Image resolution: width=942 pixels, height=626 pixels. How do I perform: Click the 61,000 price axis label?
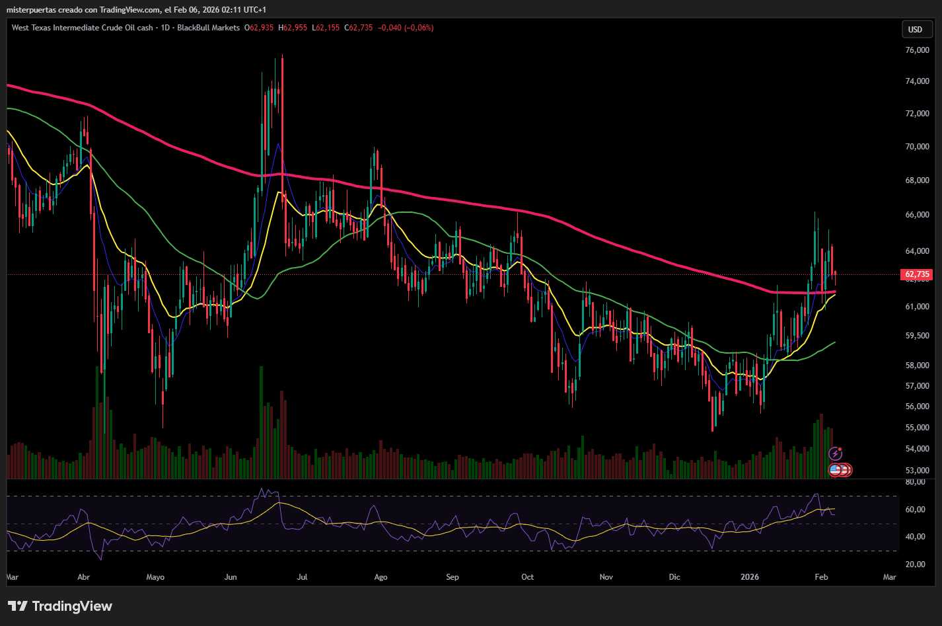pyautogui.click(x=918, y=307)
